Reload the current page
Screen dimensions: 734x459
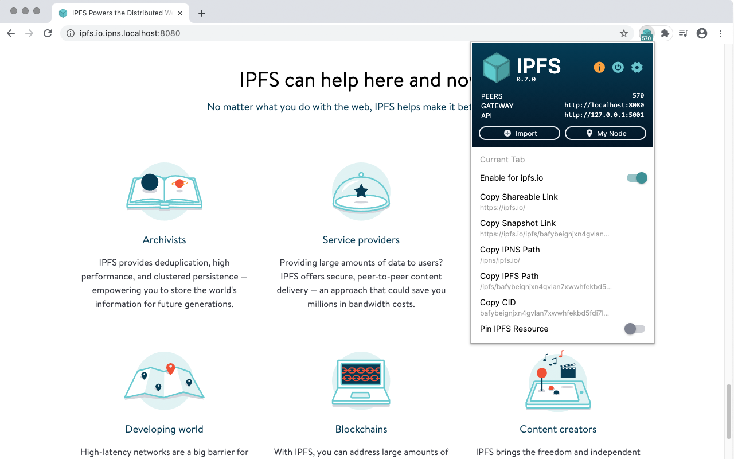[48, 33]
